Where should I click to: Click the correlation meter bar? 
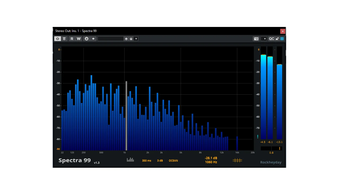point(271,148)
